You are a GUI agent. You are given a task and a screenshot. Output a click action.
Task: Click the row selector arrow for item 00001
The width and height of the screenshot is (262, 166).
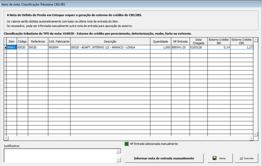(x=5, y=47)
